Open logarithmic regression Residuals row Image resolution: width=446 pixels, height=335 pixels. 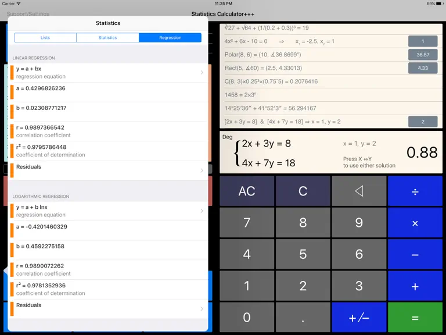[108, 309]
